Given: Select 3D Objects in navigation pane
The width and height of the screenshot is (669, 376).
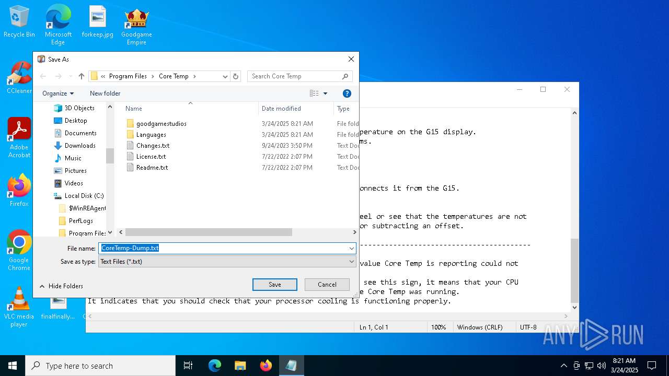Looking at the screenshot, I should tap(74, 108).
